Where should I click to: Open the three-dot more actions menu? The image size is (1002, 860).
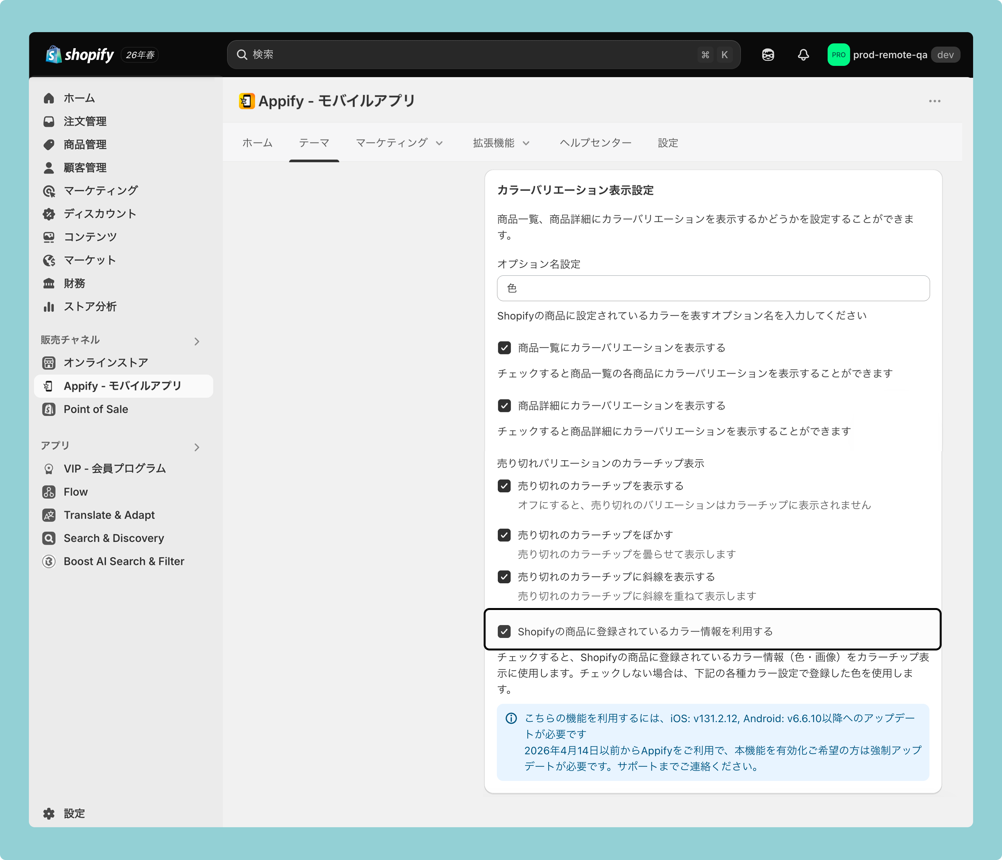point(934,101)
